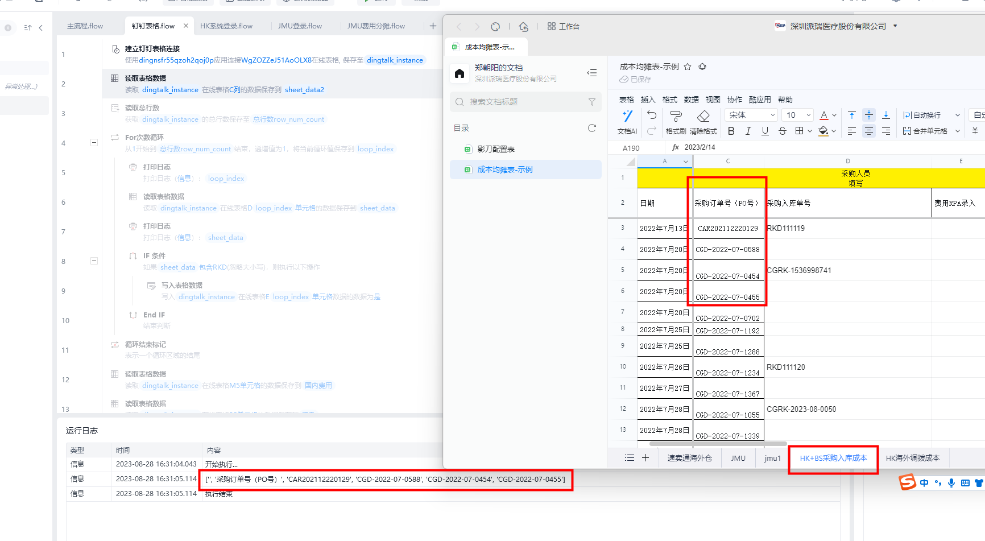Open the 插入 menu in spreadsheet

pos(648,100)
